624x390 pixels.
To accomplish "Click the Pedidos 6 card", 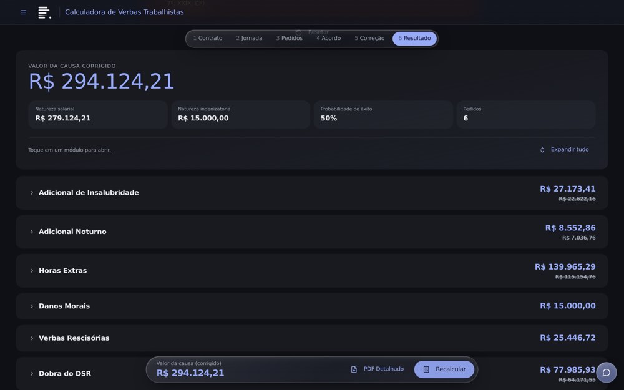I will pyautogui.click(x=526, y=115).
